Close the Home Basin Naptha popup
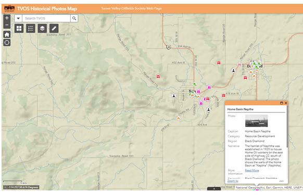 [286, 103]
